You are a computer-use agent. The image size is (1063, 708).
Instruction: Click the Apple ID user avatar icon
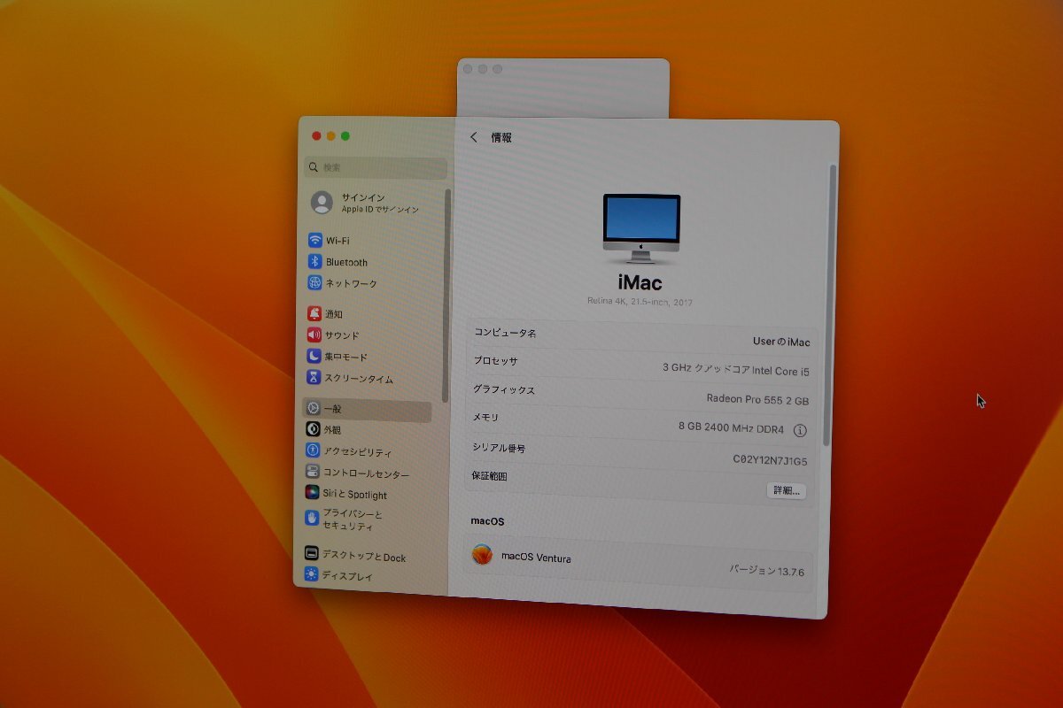pyautogui.click(x=322, y=203)
